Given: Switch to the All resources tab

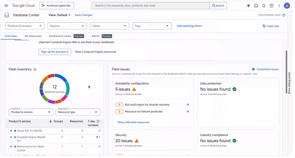Looking at the screenshot, I should point(33,36).
